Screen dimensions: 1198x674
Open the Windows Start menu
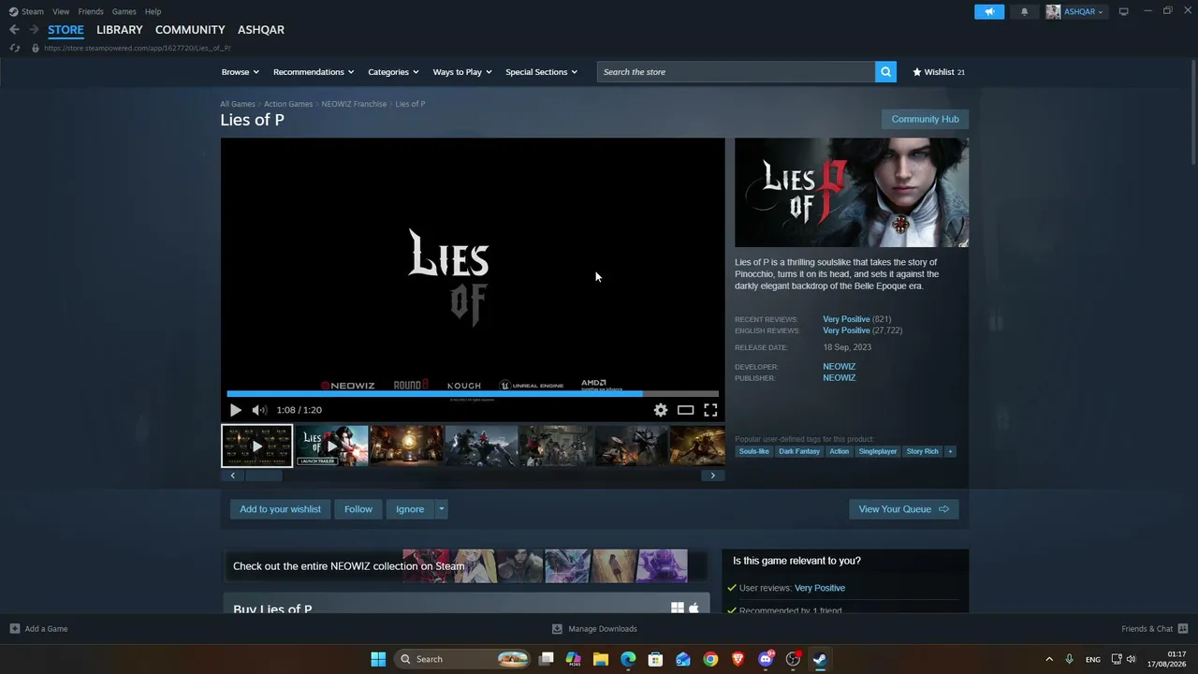pos(378,659)
